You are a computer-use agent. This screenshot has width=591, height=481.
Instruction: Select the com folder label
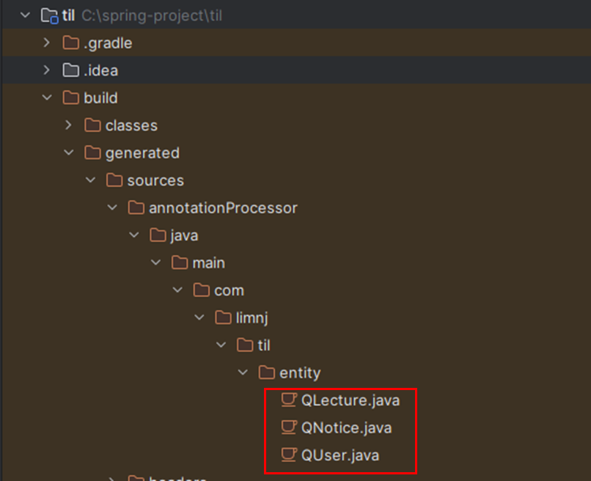click(x=230, y=290)
